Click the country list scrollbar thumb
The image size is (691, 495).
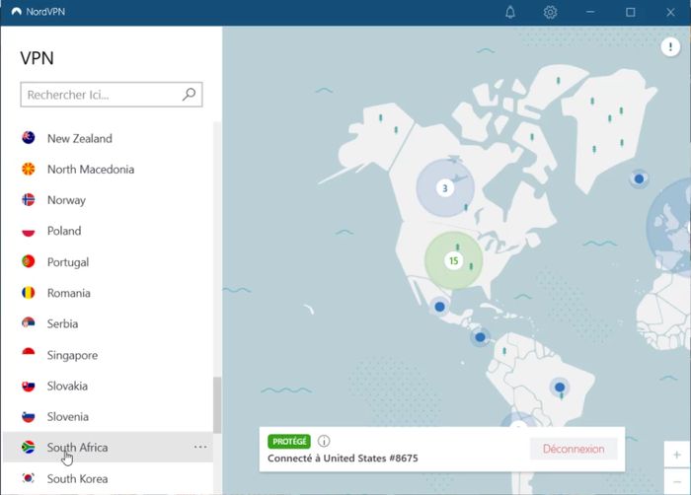217,405
